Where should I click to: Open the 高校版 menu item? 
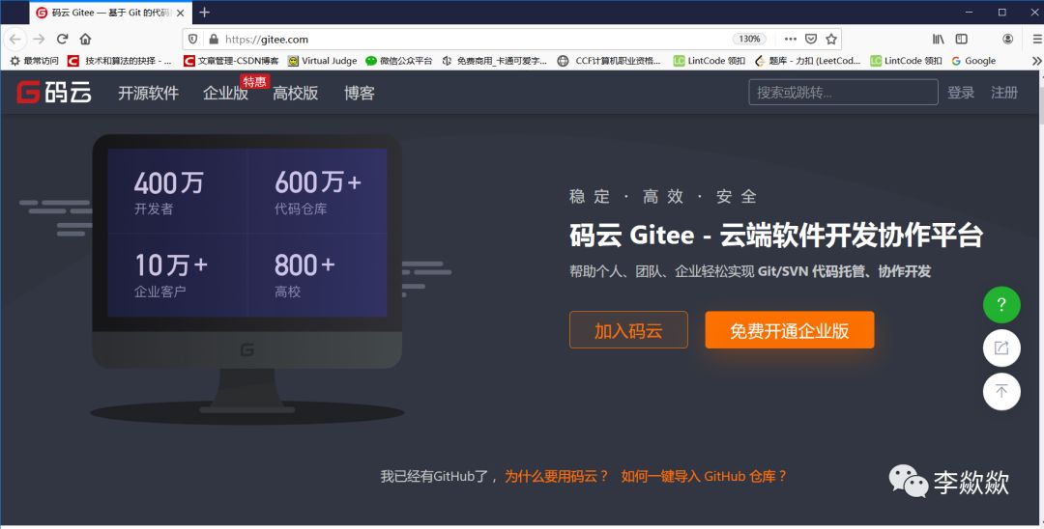click(295, 93)
